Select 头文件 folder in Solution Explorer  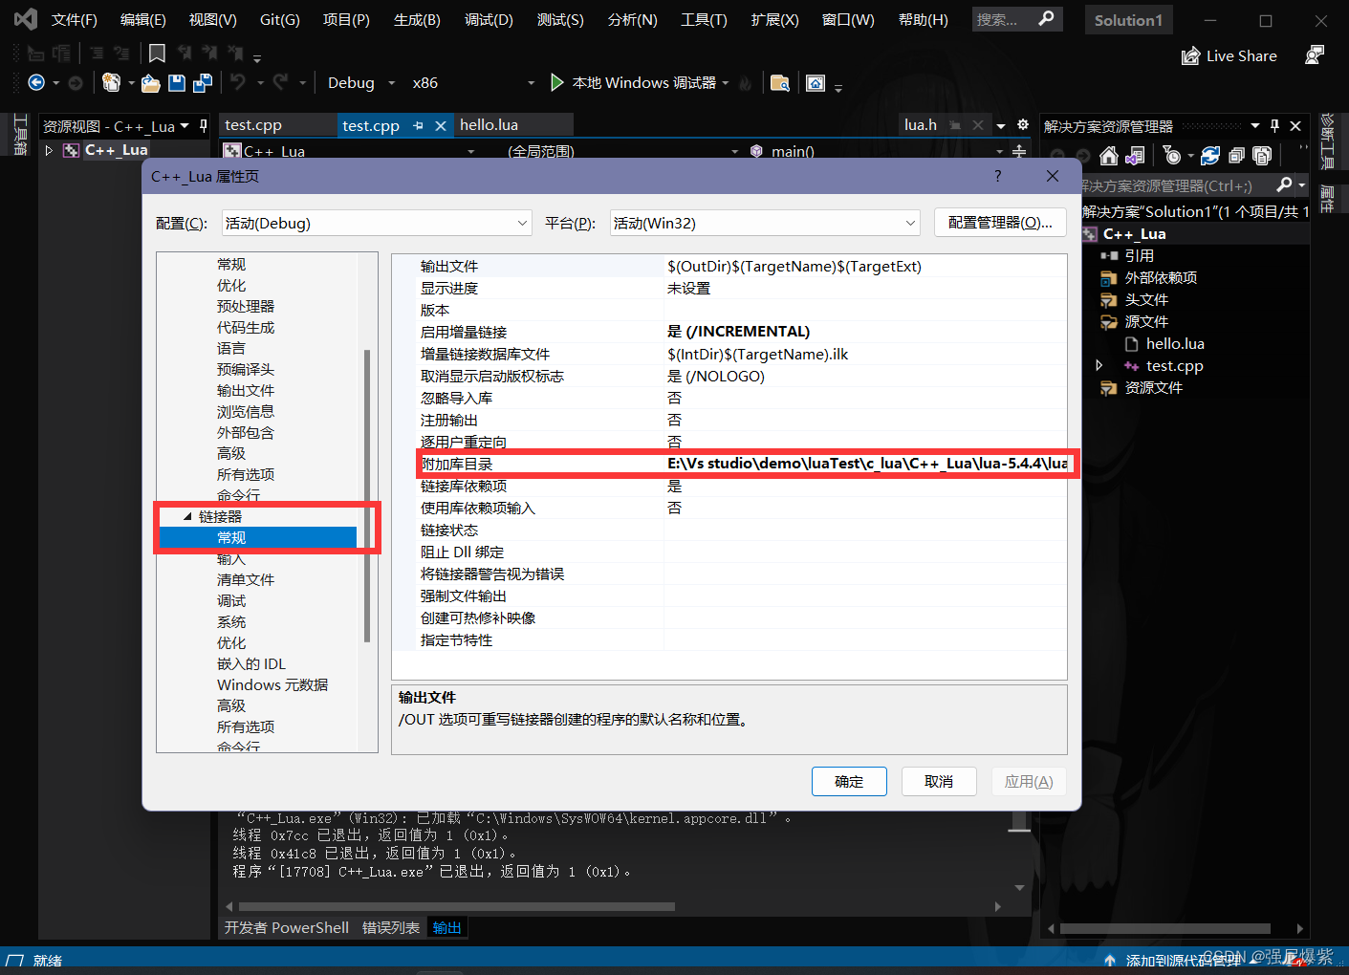(x=1146, y=299)
